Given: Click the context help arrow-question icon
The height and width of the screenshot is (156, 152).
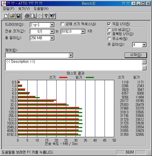Looking at the screenshot, I should coord(52,16).
